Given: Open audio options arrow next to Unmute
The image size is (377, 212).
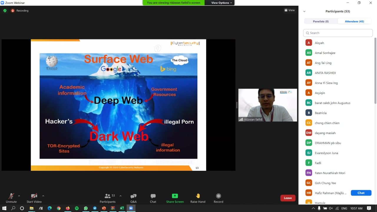Looking at the screenshot, I should click(x=19, y=196).
